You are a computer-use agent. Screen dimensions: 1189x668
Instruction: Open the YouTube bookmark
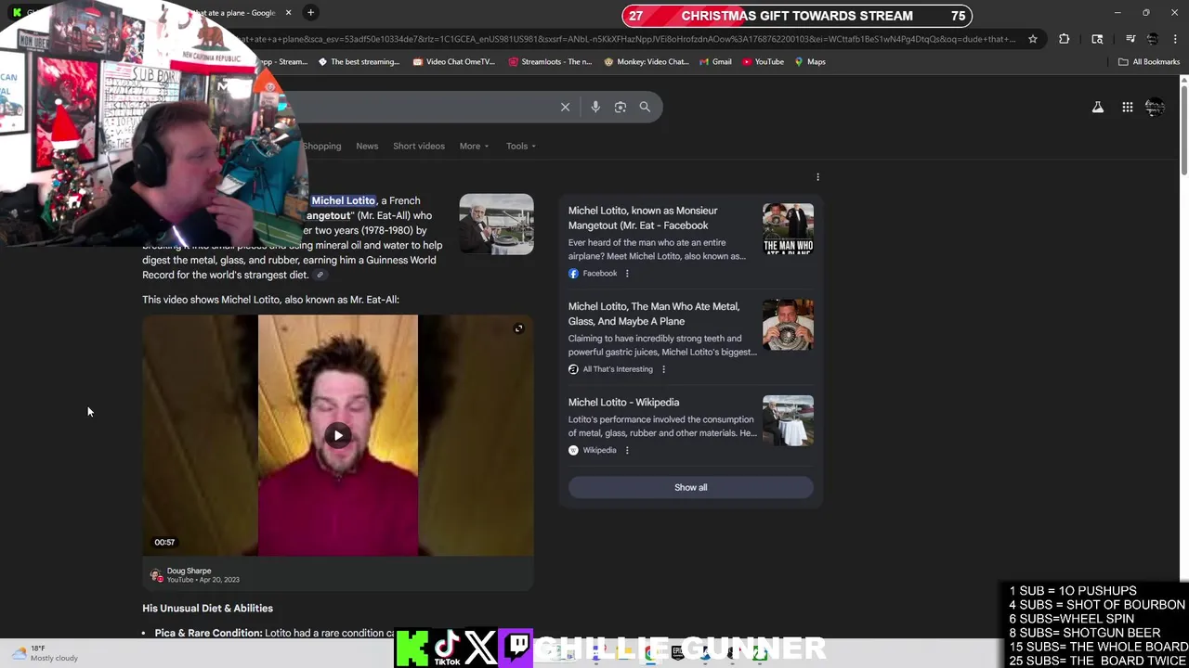pyautogui.click(x=763, y=62)
